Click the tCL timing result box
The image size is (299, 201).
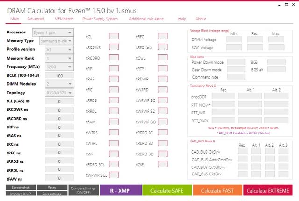pyautogui.click(x=114, y=36)
